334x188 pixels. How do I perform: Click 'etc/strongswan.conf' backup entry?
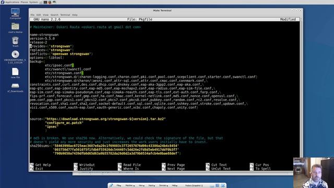[x=63, y=73]
